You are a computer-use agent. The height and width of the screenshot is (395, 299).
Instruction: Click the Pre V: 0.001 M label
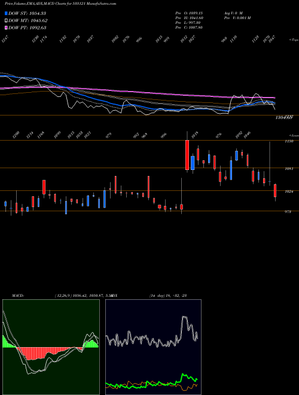237,18
